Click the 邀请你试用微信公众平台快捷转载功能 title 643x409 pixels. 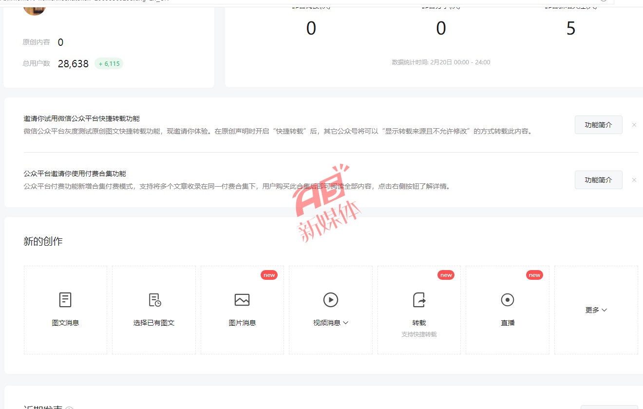click(81, 118)
